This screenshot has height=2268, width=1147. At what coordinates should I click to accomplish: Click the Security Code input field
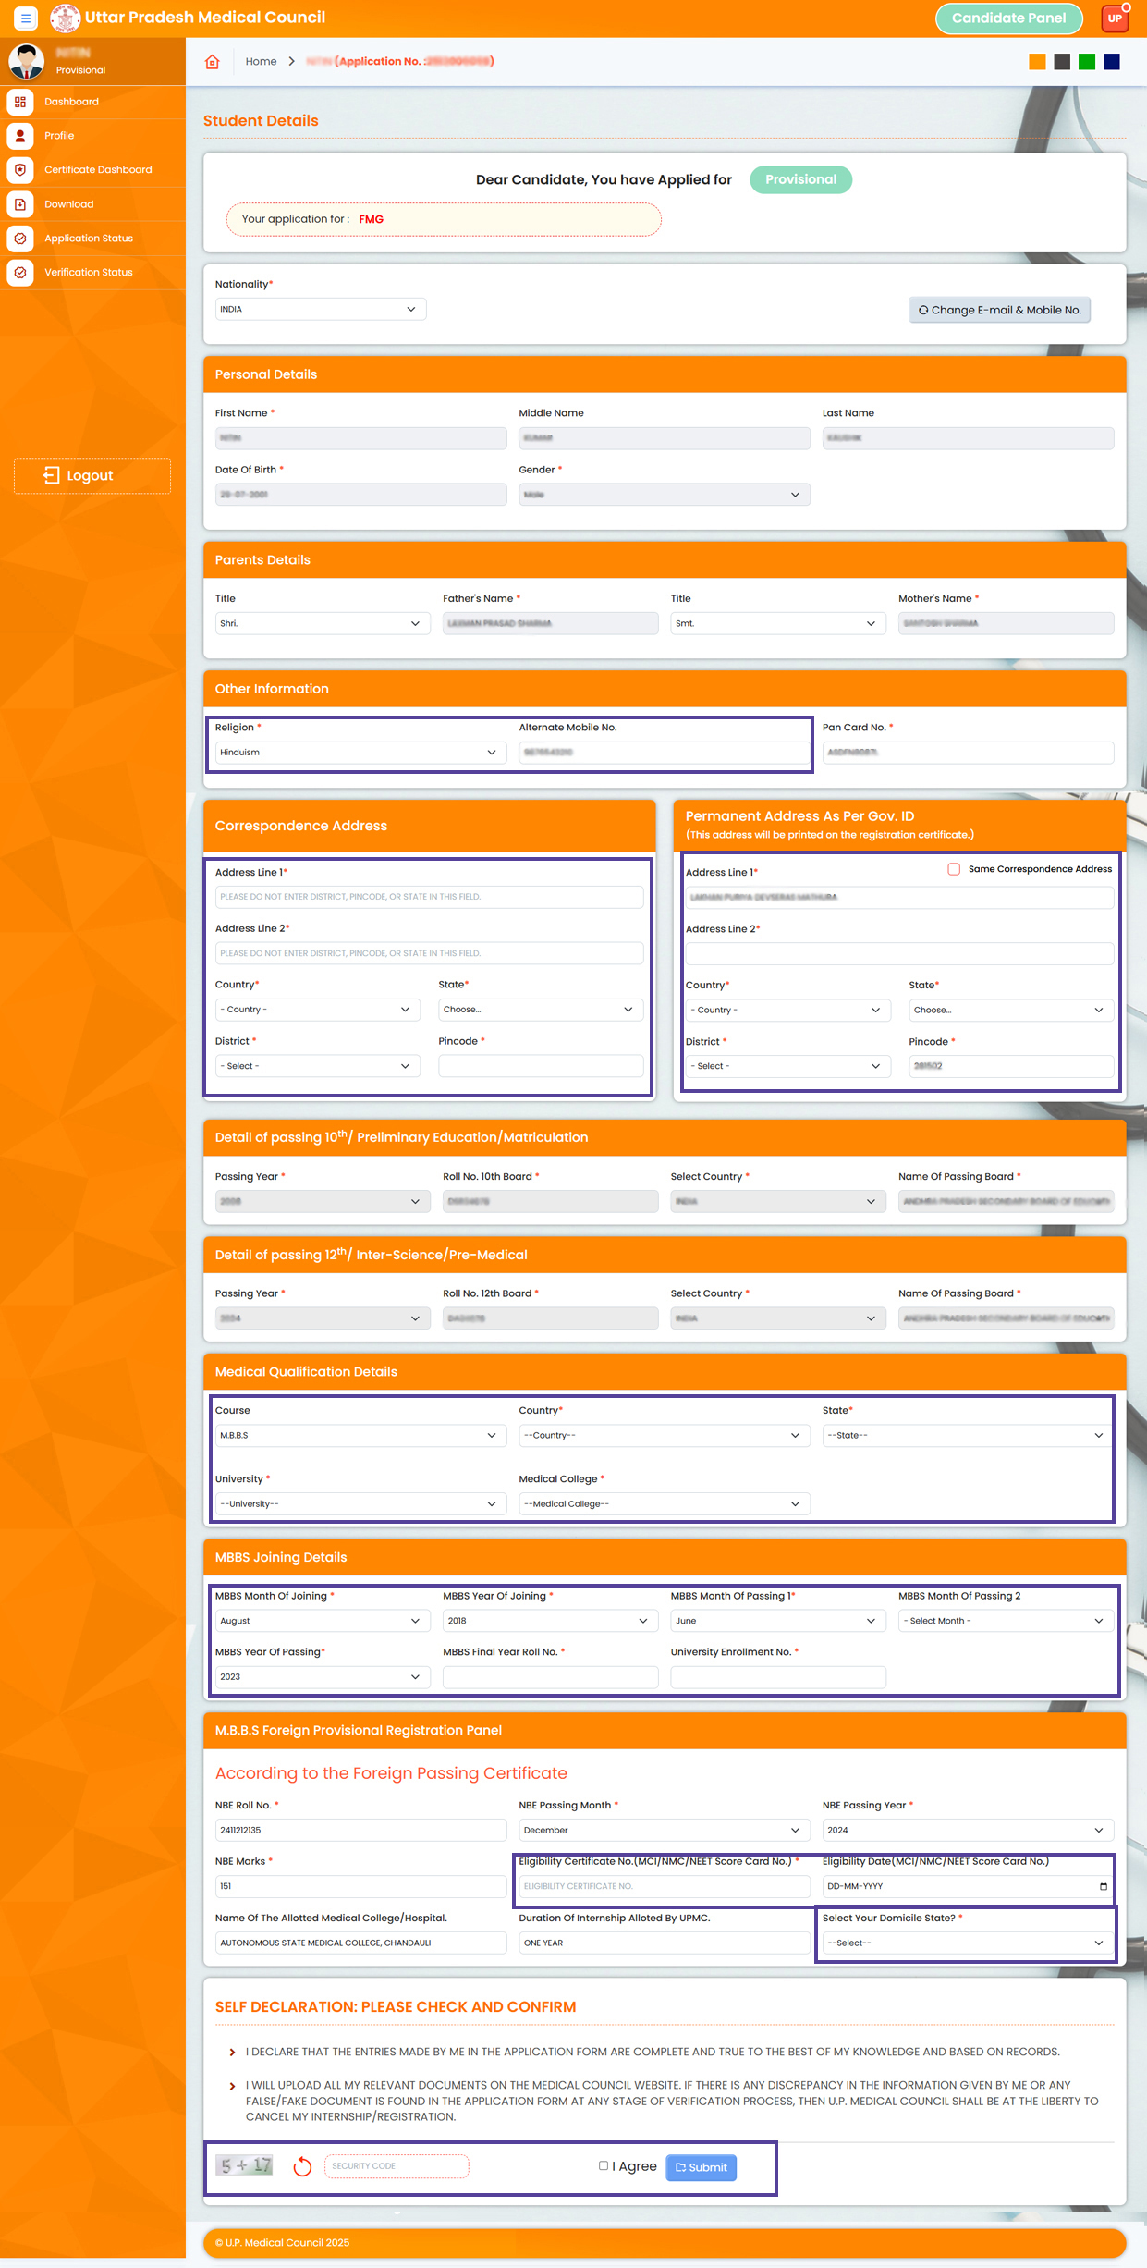tap(397, 2166)
